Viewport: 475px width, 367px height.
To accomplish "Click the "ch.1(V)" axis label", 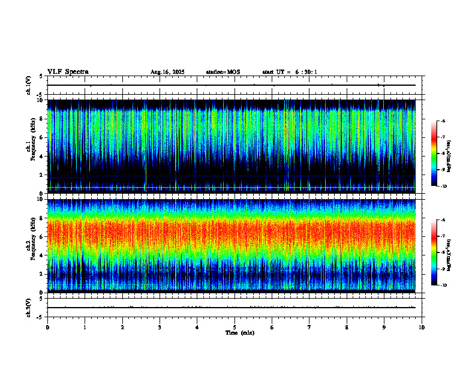I will click(28, 85).
